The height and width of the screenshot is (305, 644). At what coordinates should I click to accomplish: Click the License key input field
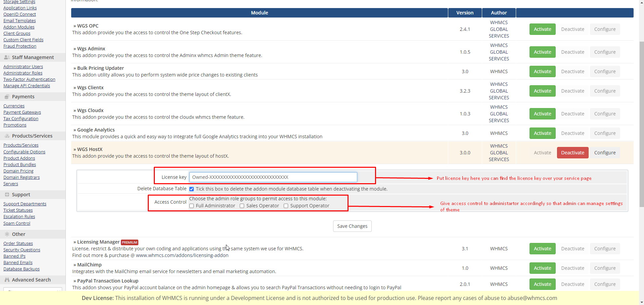pyautogui.click(x=273, y=177)
